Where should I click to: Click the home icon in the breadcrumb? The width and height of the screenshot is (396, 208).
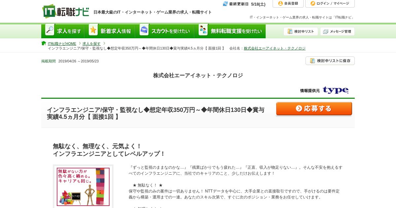pyautogui.click(x=44, y=43)
